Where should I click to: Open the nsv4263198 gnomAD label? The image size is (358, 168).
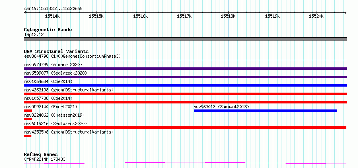69,90
